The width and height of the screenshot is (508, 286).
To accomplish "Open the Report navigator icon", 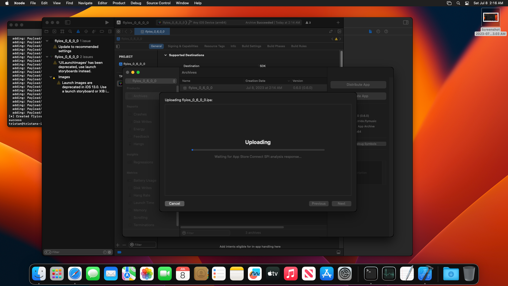I will [x=110, y=31].
